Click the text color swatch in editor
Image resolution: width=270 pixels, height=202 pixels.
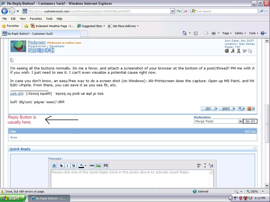[x=81, y=166]
